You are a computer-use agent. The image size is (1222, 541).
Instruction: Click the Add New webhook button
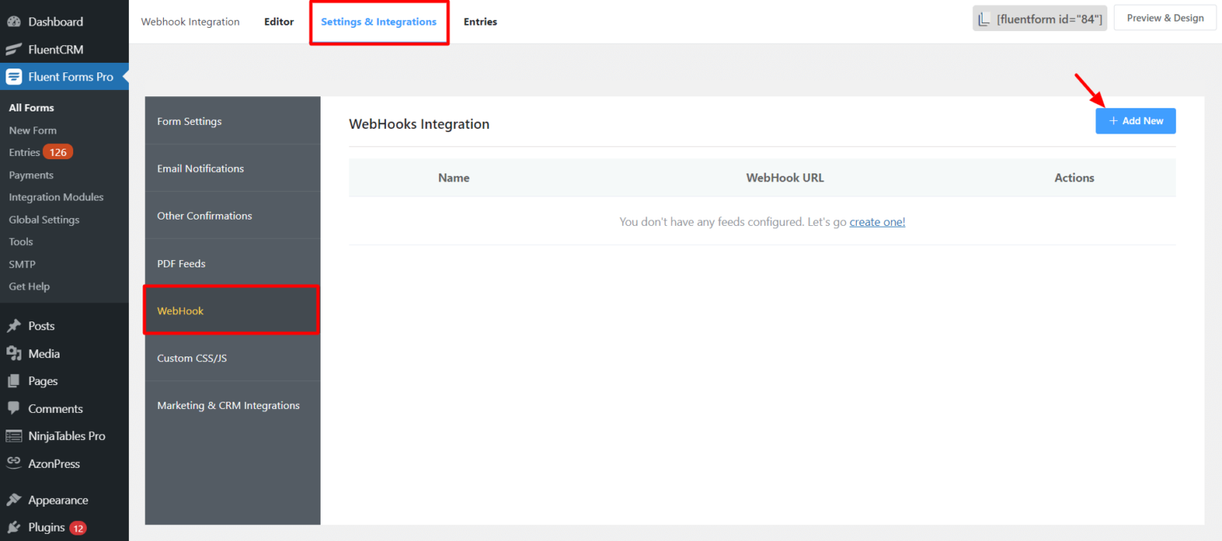(1135, 120)
